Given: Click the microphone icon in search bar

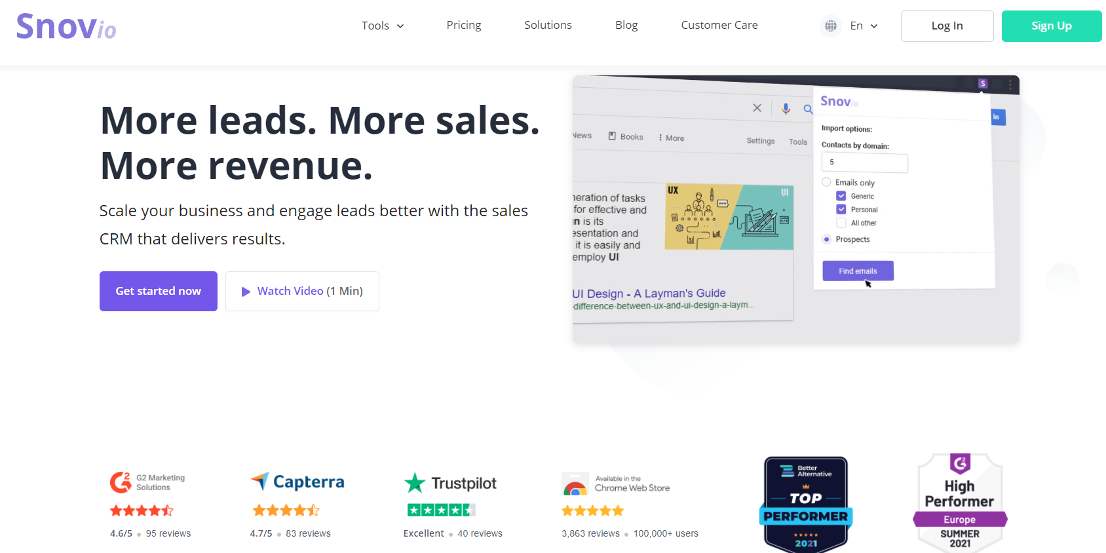Looking at the screenshot, I should coord(786,109).
